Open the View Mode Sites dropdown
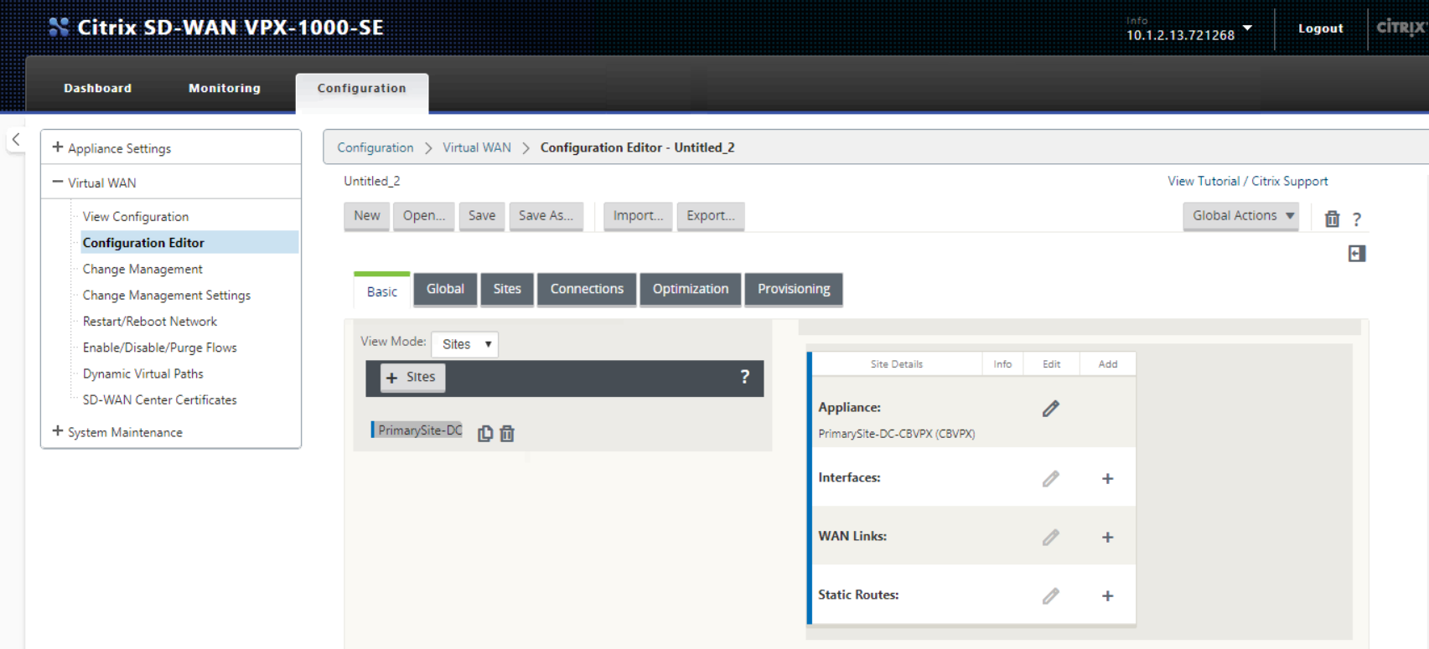Image resolution: width=1429 pixels, height=649 pixels. (x=464, y=344)
